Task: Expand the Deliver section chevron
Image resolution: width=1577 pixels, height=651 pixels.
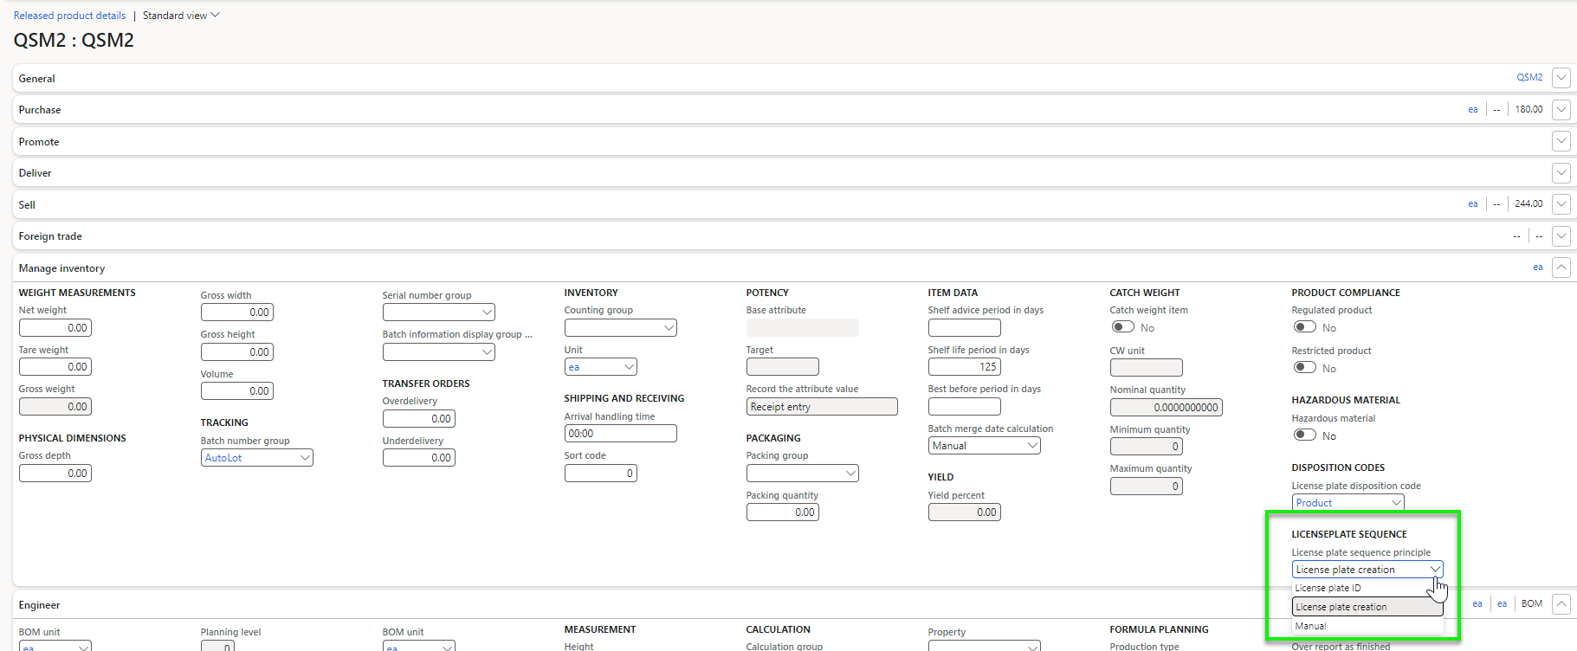Action: (x=1561, y=173)
